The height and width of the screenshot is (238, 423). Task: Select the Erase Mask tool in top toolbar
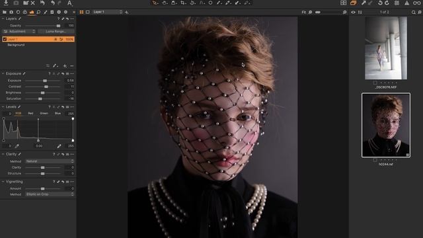(247, 3)
